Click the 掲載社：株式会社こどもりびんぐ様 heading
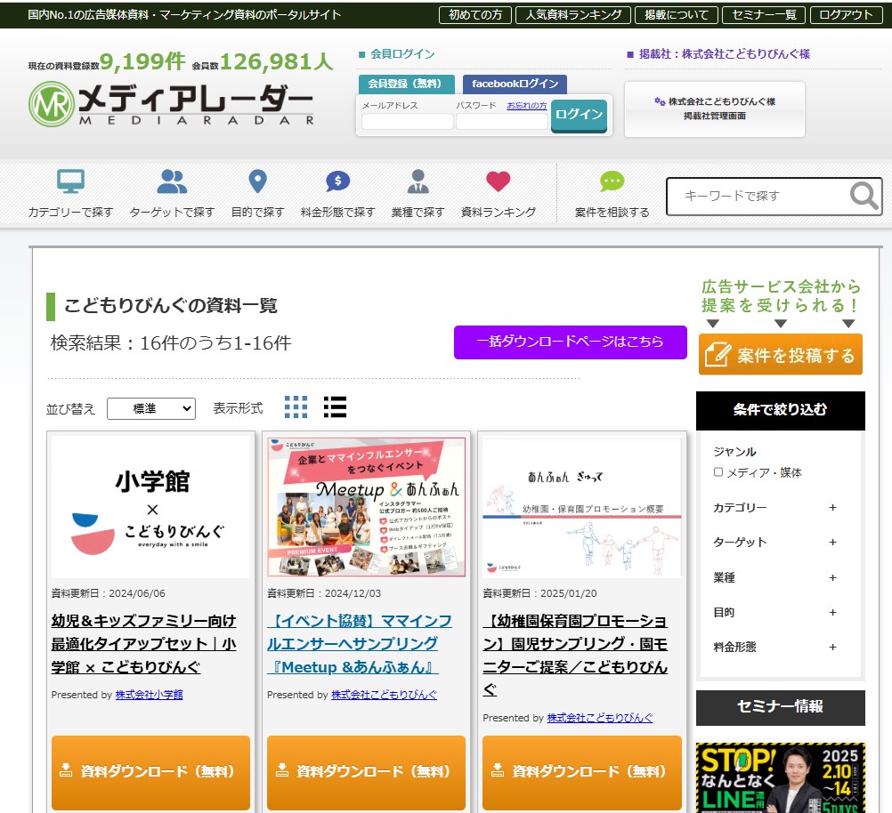Viewport: 892px width, 813px height. click(724, 54)
